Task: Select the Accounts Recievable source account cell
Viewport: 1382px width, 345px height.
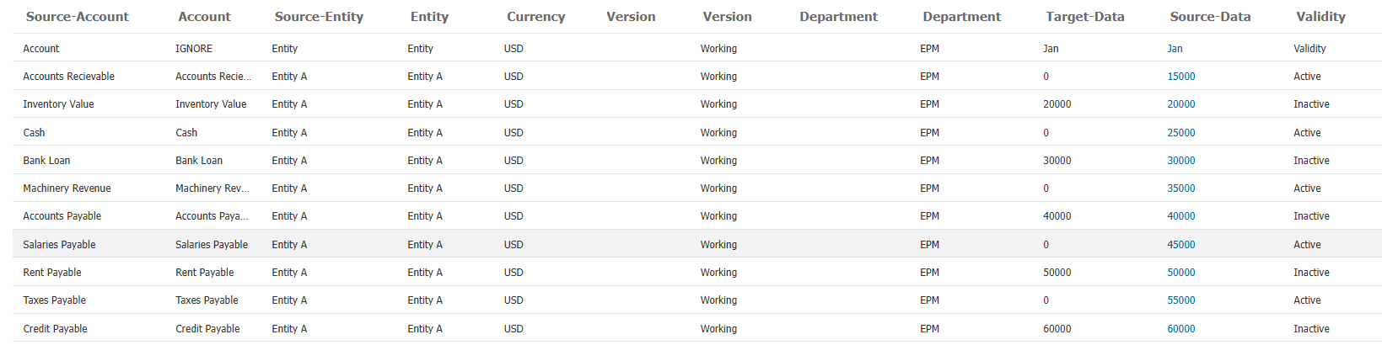Action: pyautogui.click(x=68, y=77)
